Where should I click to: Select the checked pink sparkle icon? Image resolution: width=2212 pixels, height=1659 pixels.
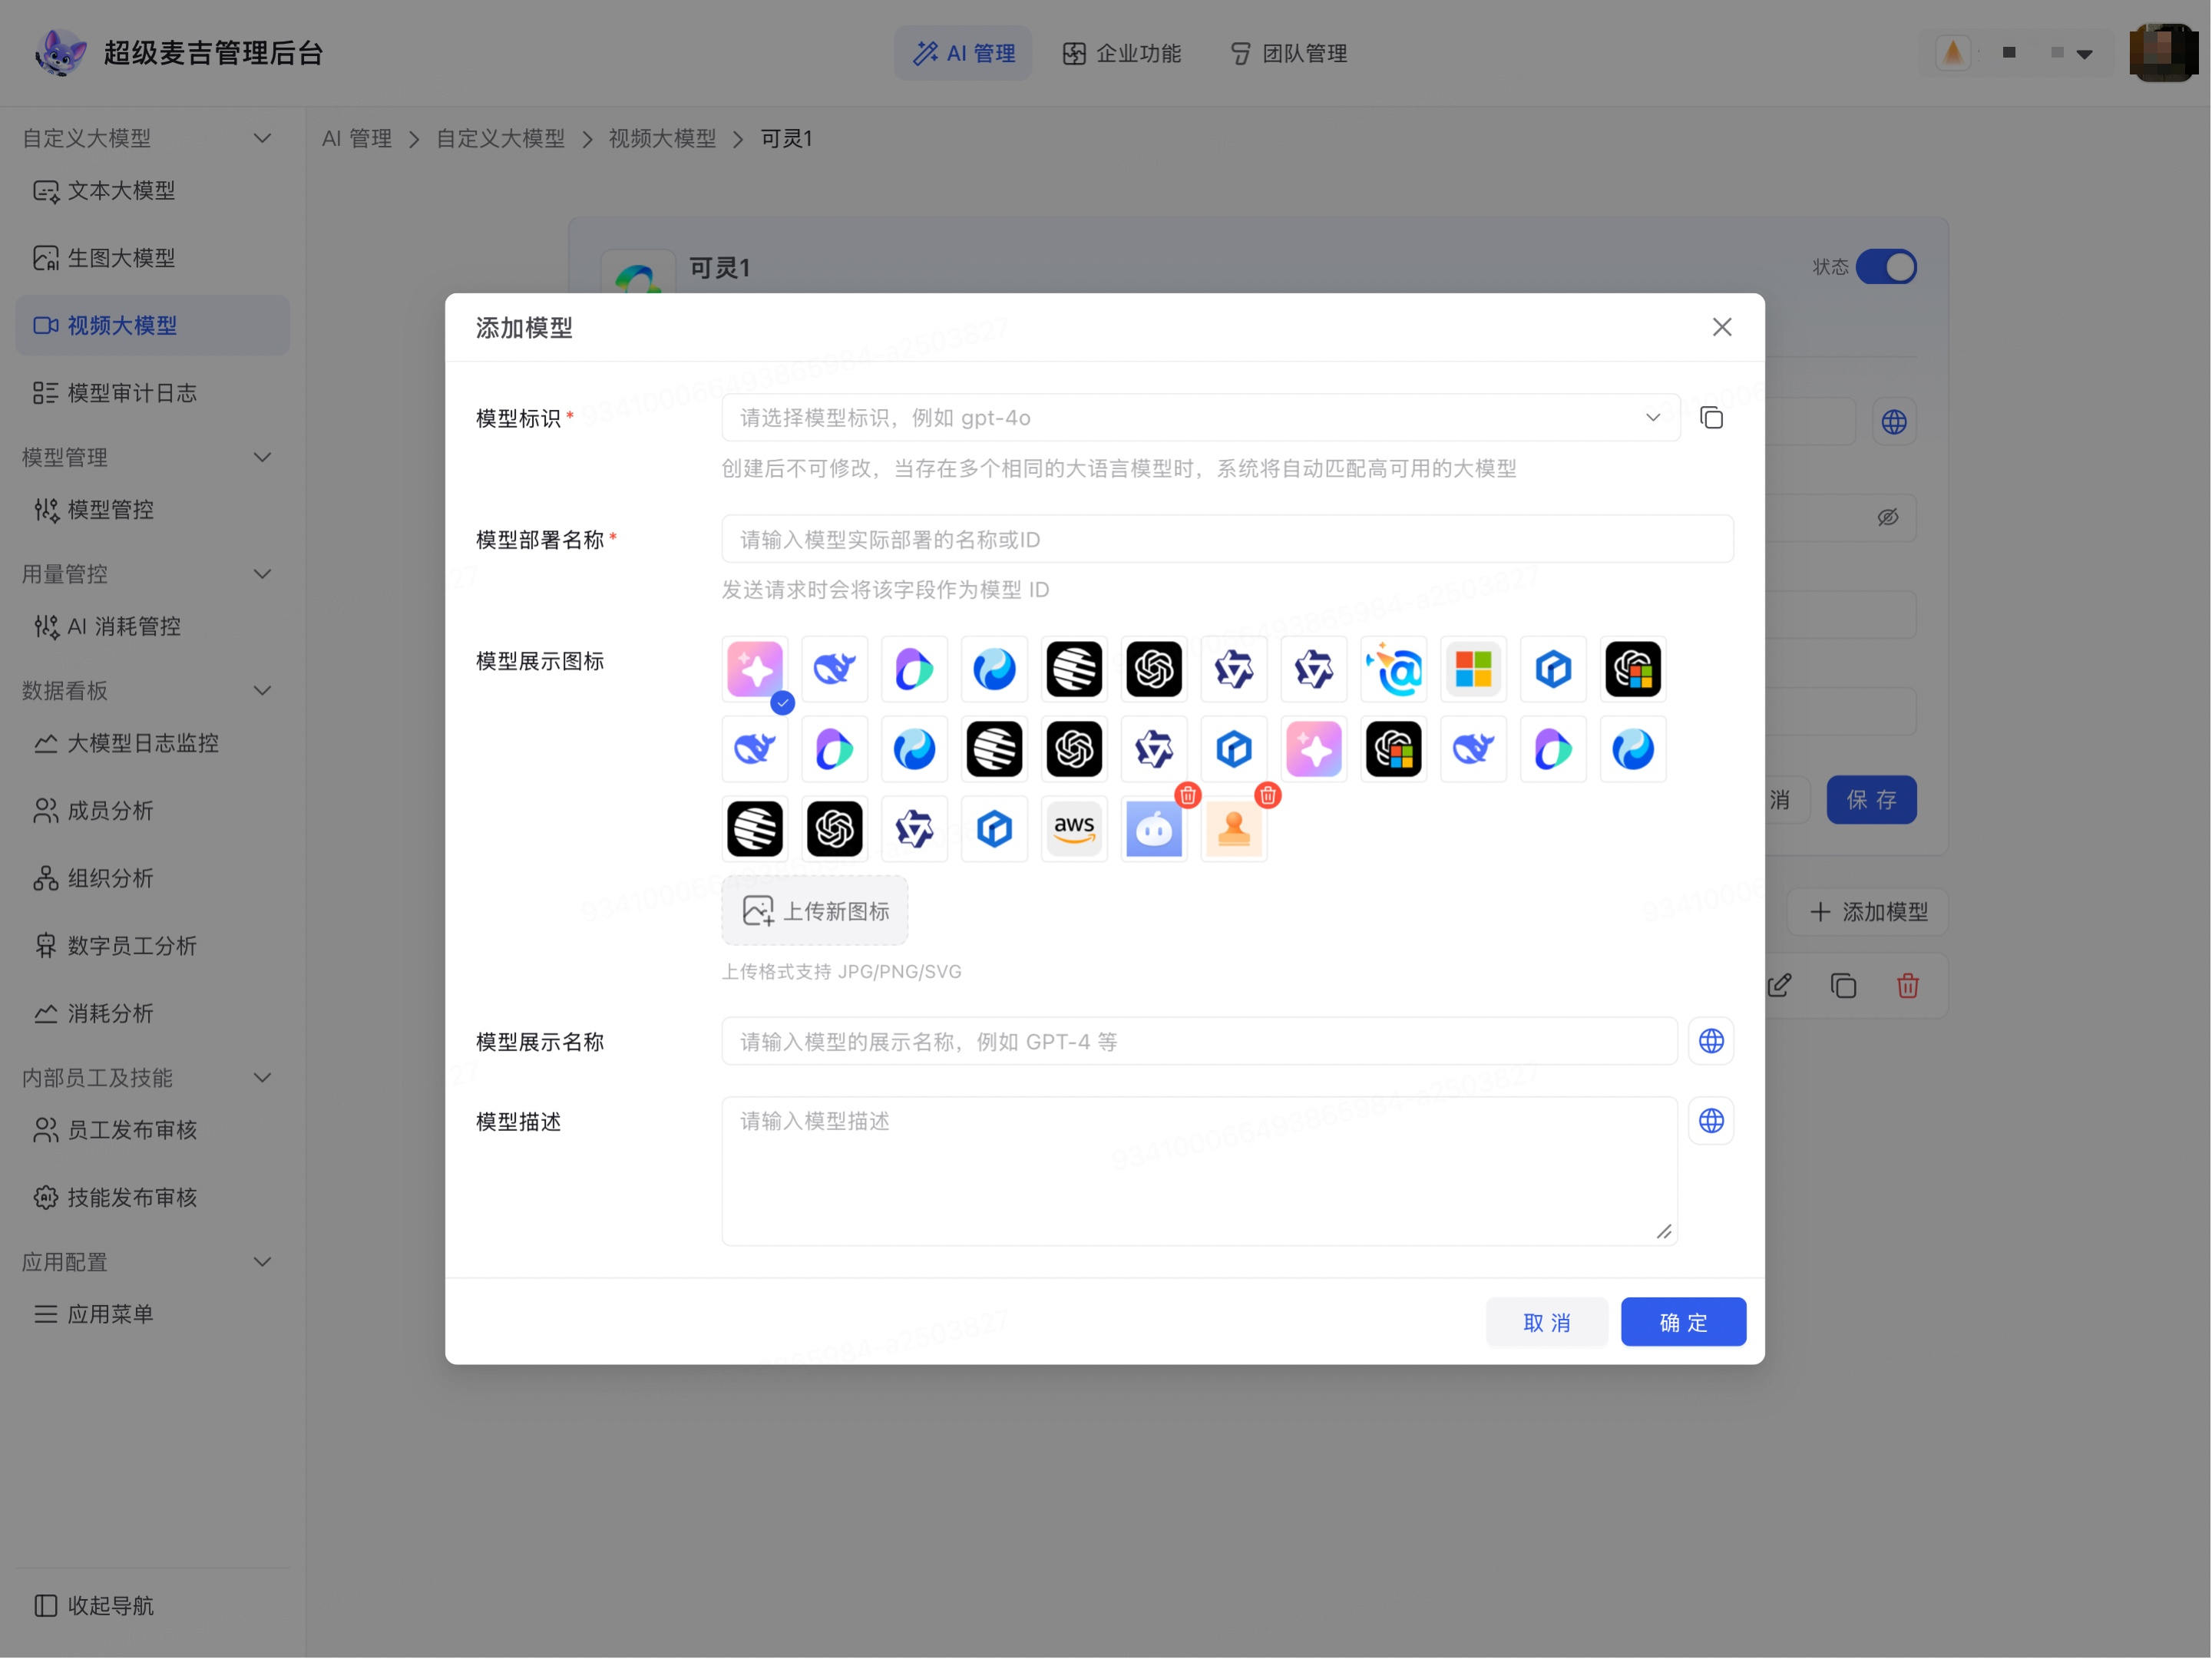coord(755,669)
